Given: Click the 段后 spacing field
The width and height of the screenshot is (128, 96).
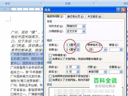Looking at the screenshot, I should pyautogui.click(x=71, y=72).
